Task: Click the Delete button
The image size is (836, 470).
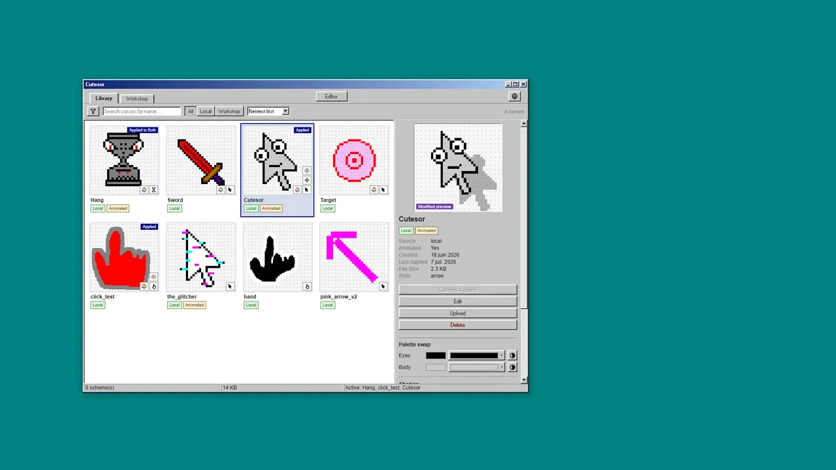Action: (x=458, y=325)
